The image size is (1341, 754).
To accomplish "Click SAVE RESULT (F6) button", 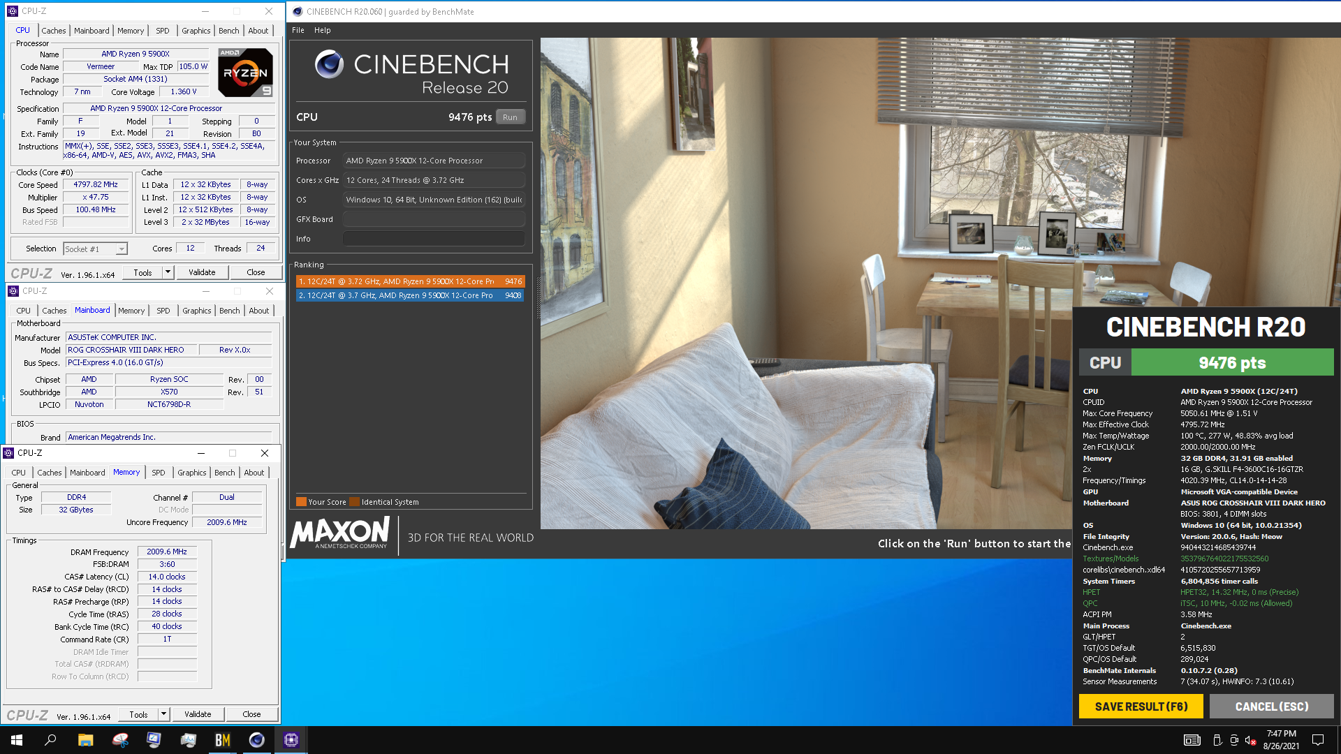I will pyautogui.click(x=1141, y=707).
